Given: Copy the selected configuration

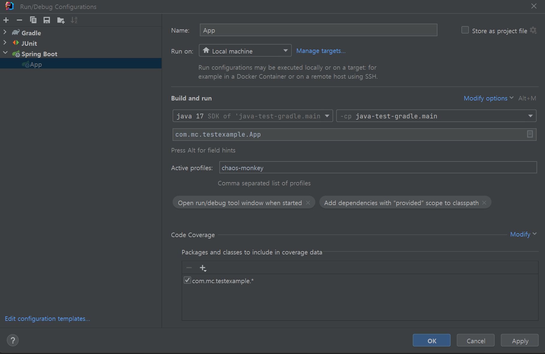Looking at the screenshot, I should click(33, 20).
